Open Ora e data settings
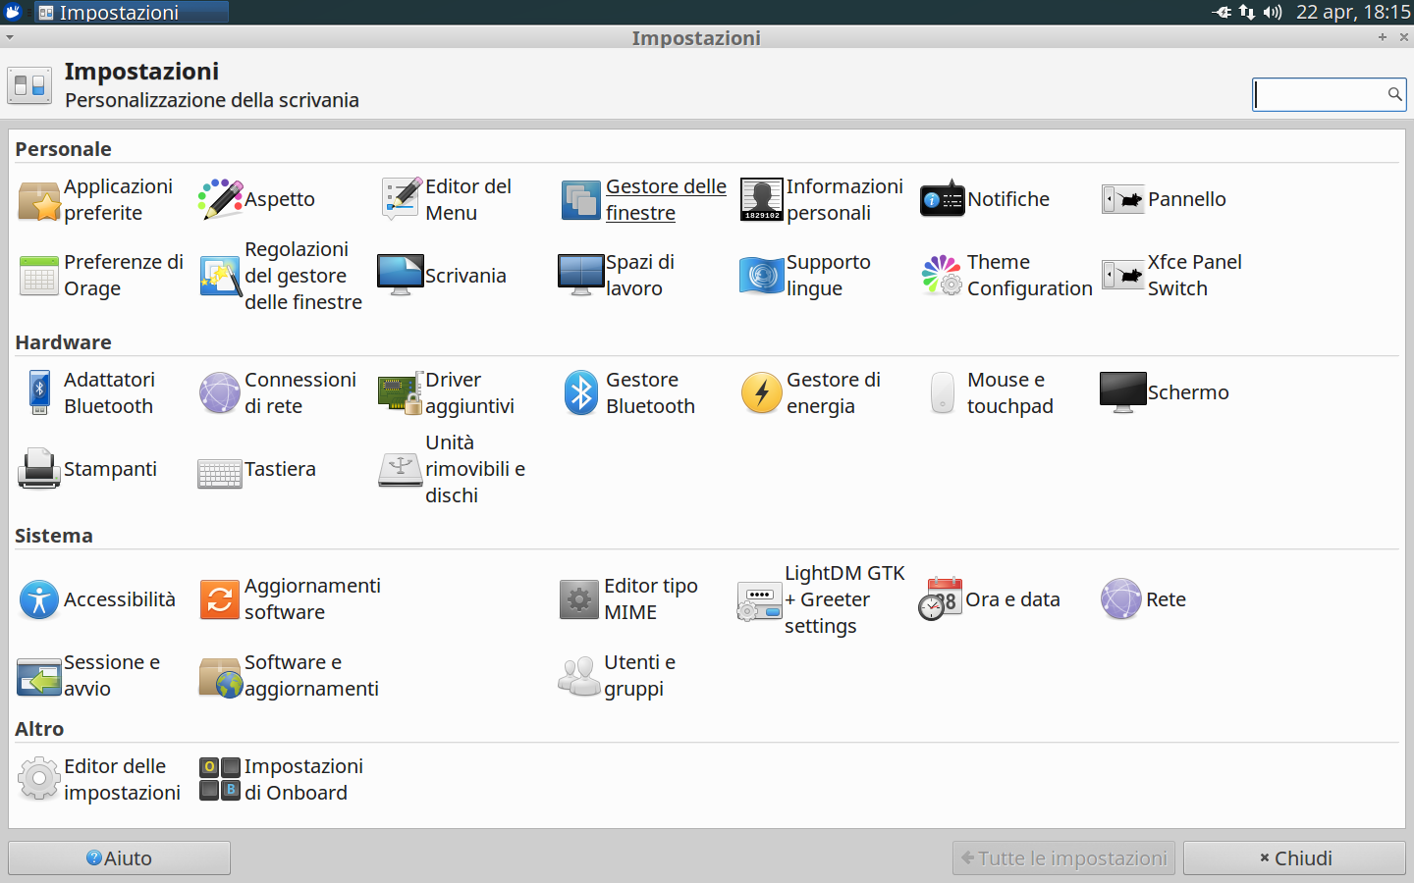This screenshot has height=883, width=1414. tap(941, 599)
